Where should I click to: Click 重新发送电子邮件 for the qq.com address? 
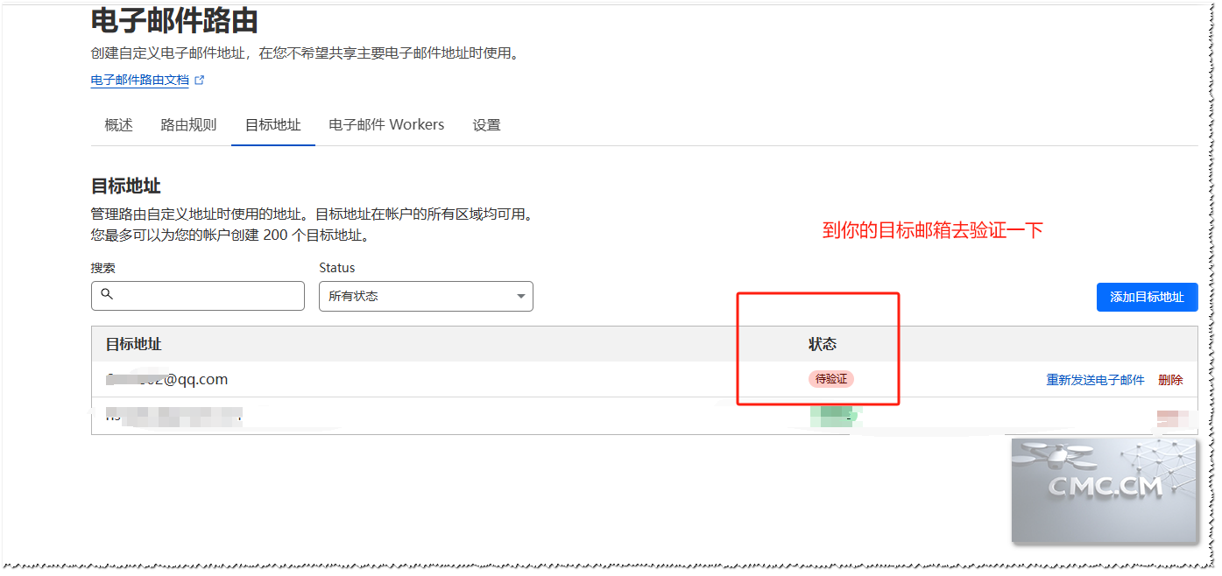(x=1095, y=380)
